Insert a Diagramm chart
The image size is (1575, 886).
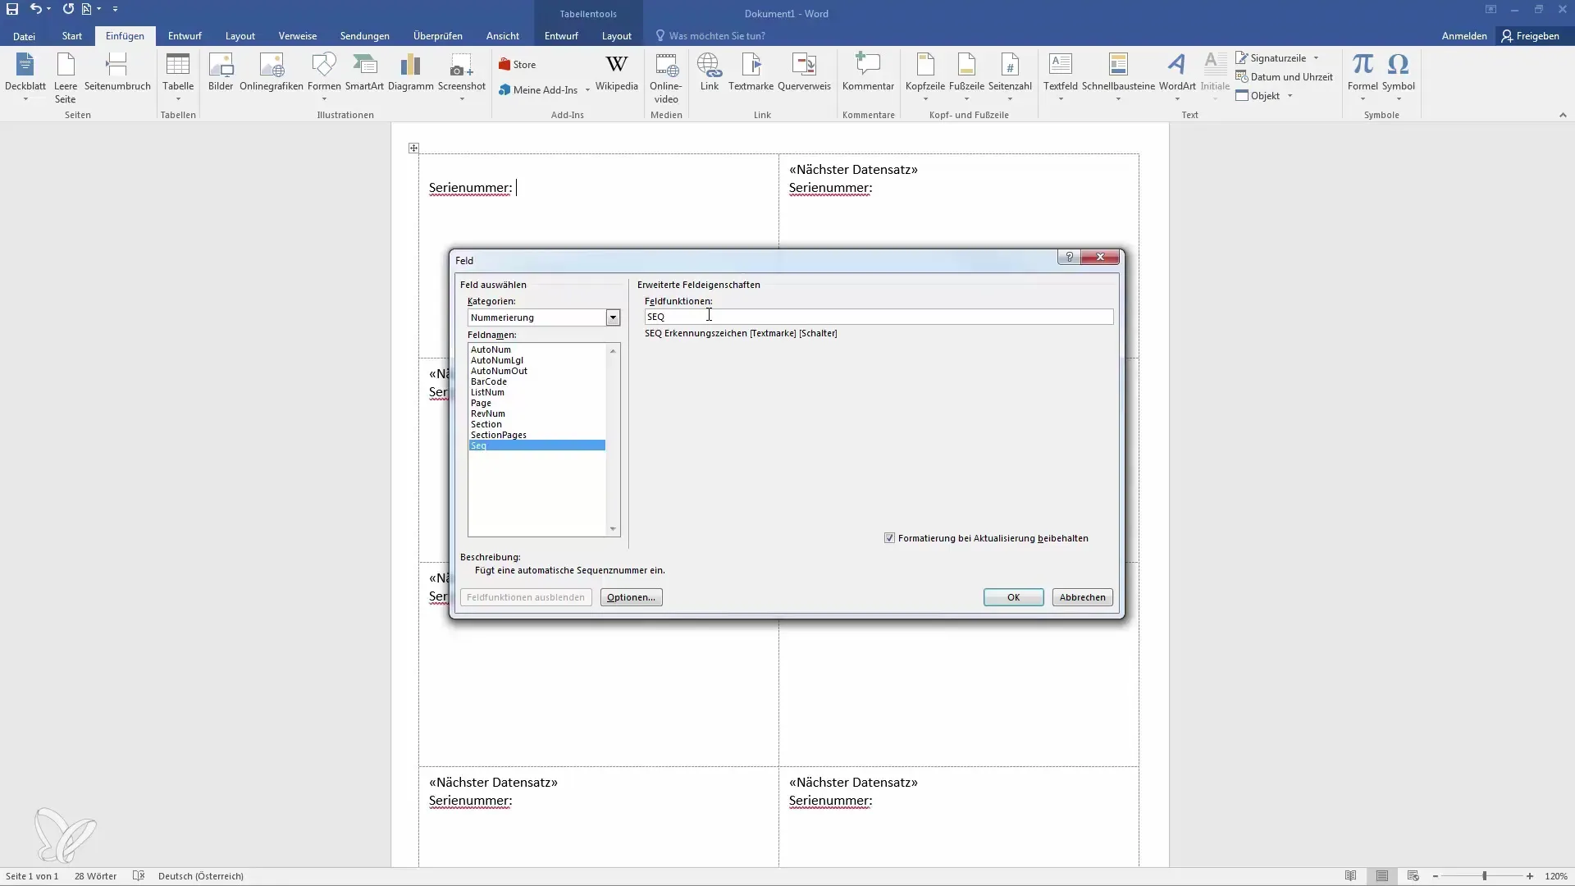(x=410, y=72)
